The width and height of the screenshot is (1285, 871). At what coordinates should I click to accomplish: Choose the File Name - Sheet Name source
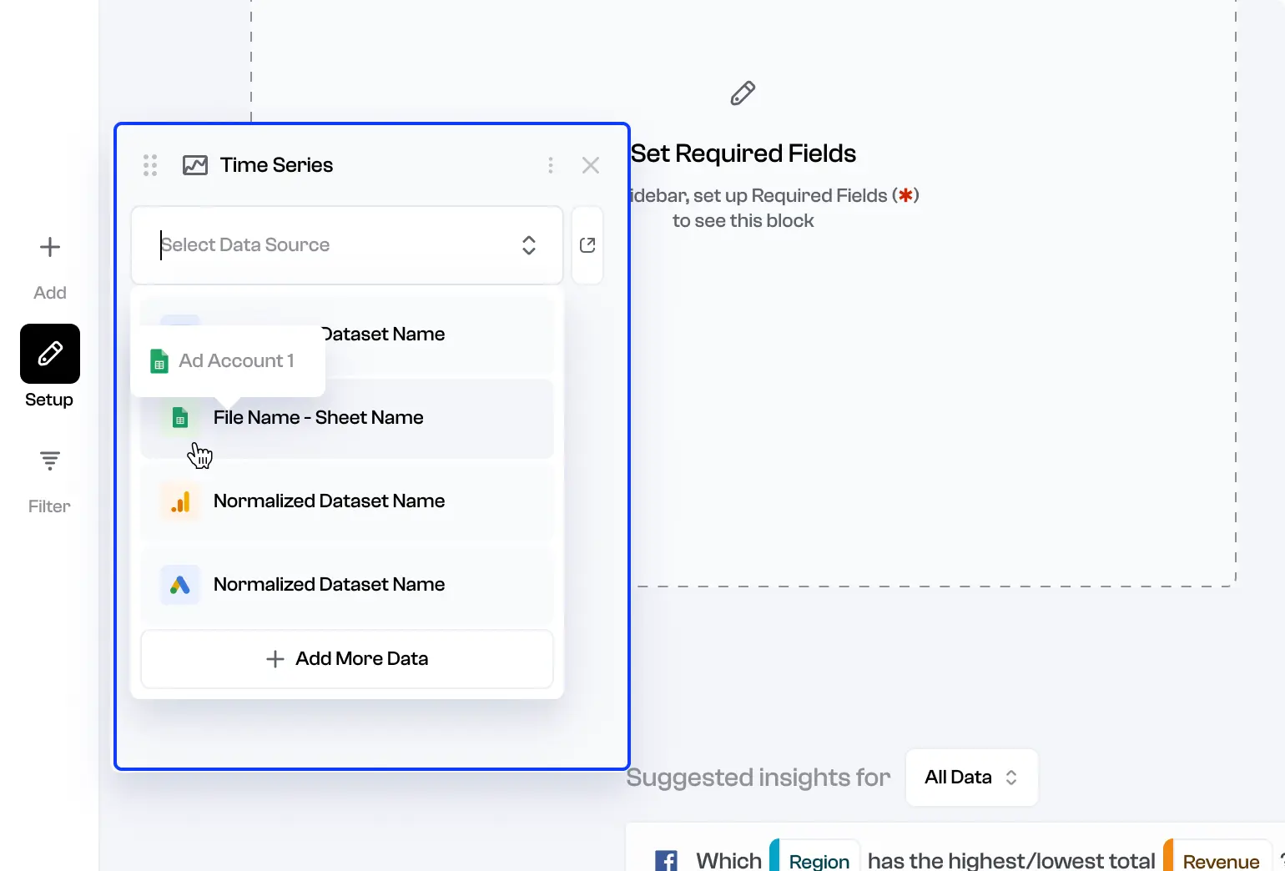point(318,417)
